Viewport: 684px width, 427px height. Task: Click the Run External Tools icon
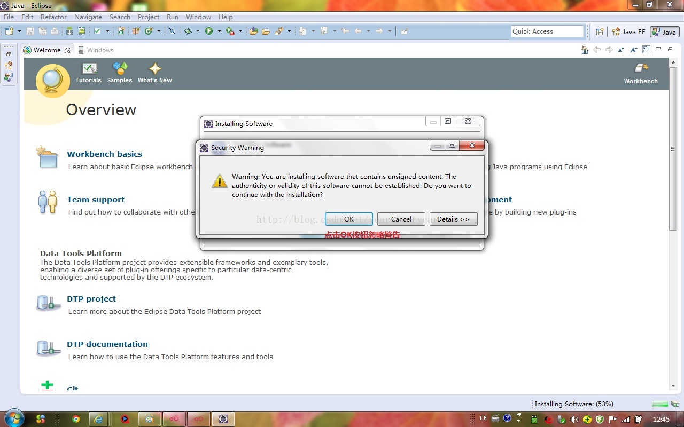point(230,31)
